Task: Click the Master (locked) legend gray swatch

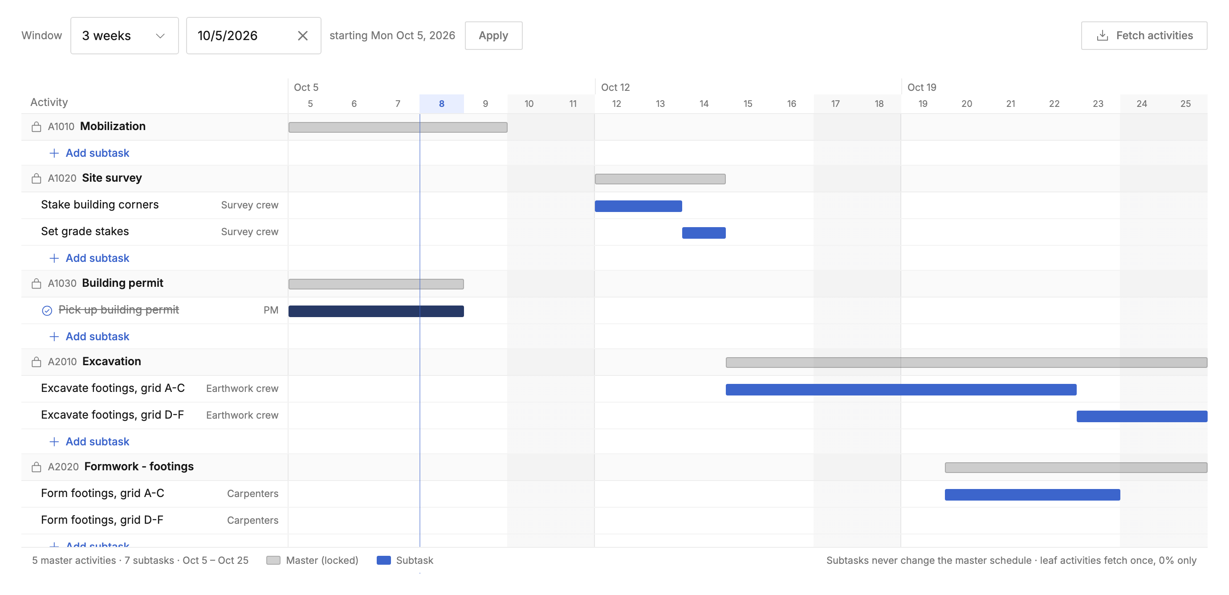Action: coord(273,560)
